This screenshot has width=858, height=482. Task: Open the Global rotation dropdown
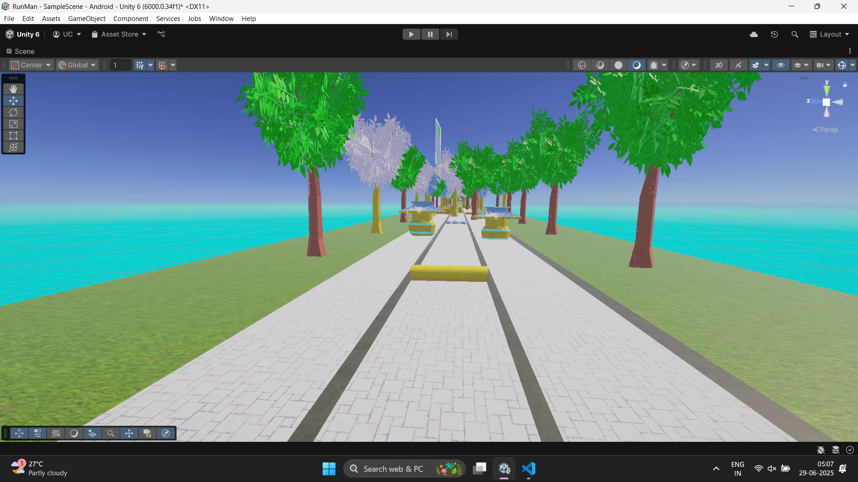pos(77,65)
